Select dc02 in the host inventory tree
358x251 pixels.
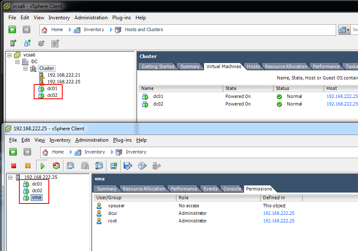click(x=37, y=190)
